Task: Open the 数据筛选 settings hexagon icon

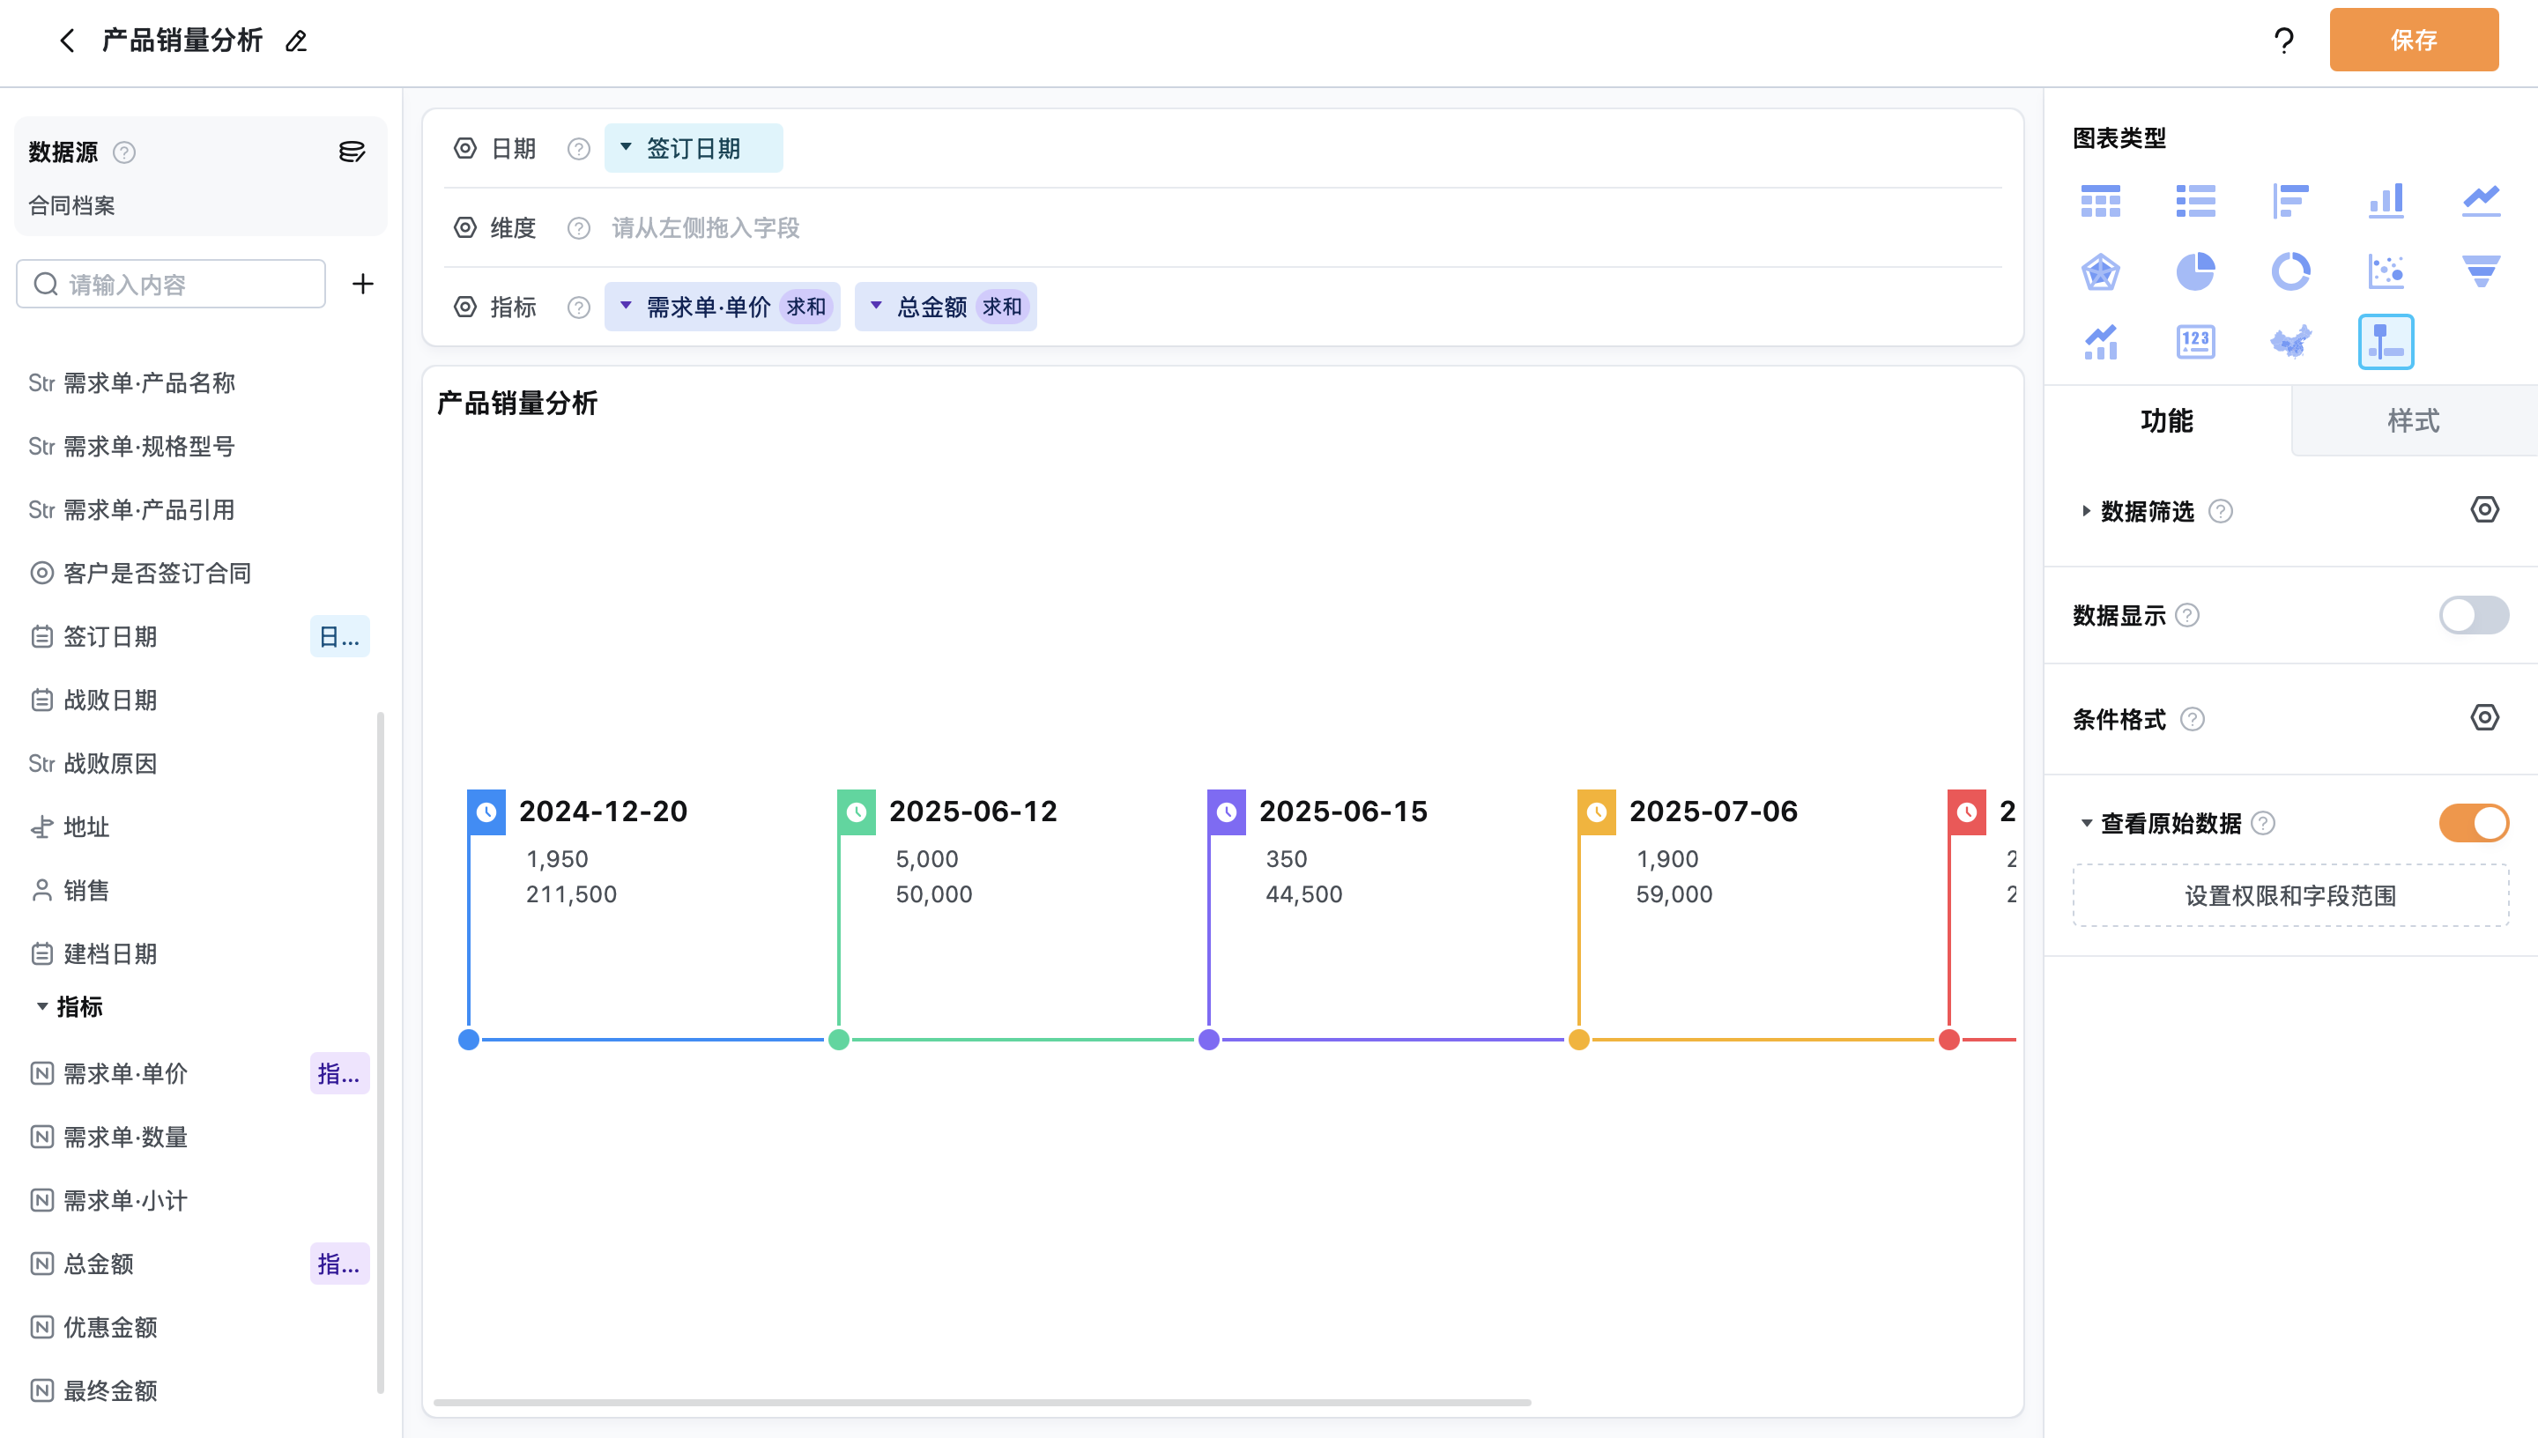Action: click(2484, 509)
